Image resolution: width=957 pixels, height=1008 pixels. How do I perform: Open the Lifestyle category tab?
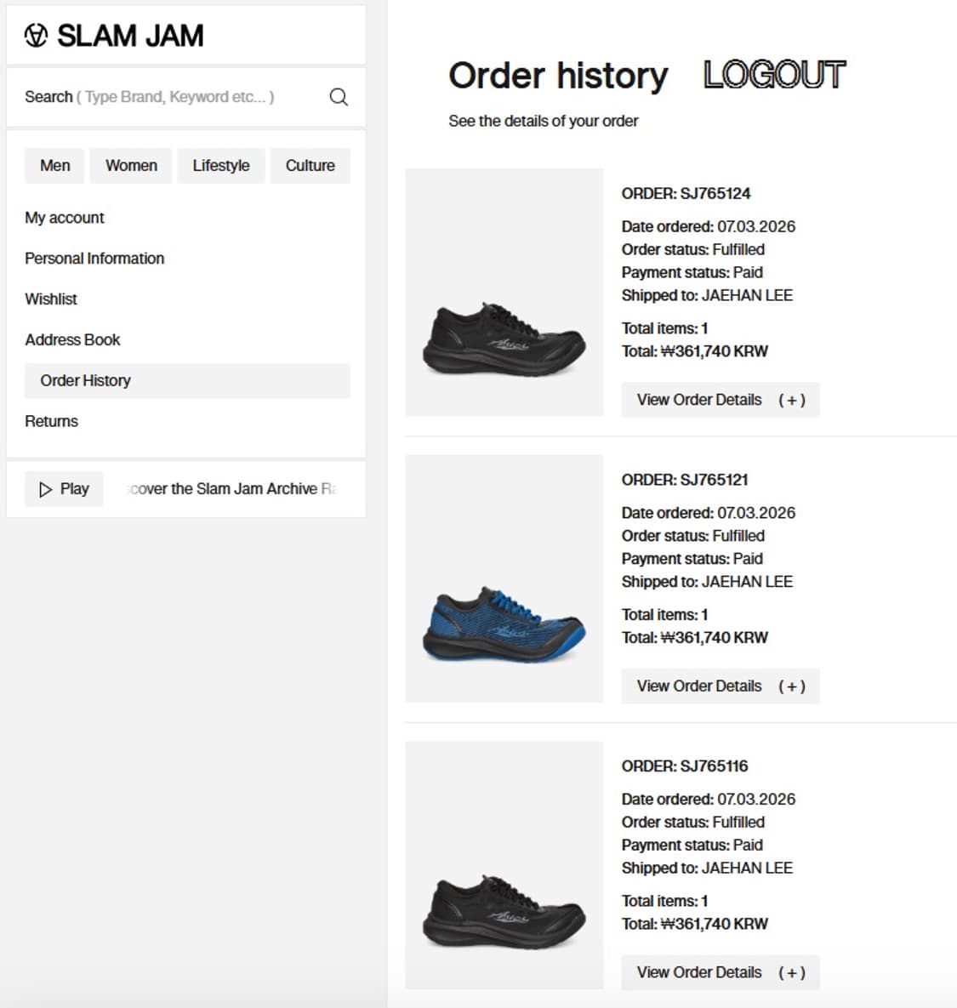point(221,166)
